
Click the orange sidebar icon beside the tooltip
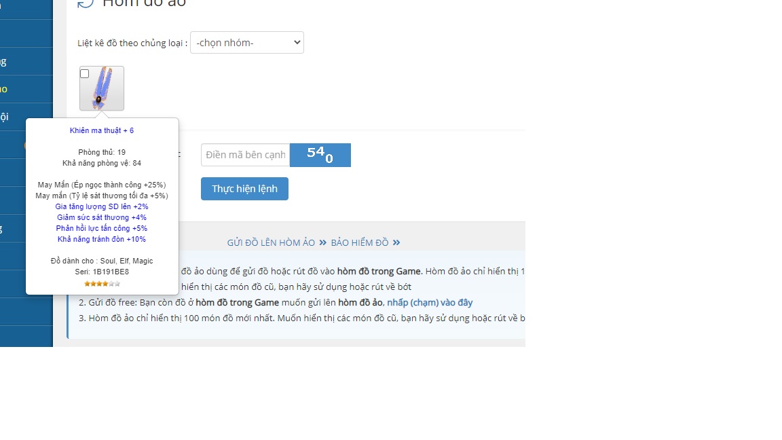(25, 145)
